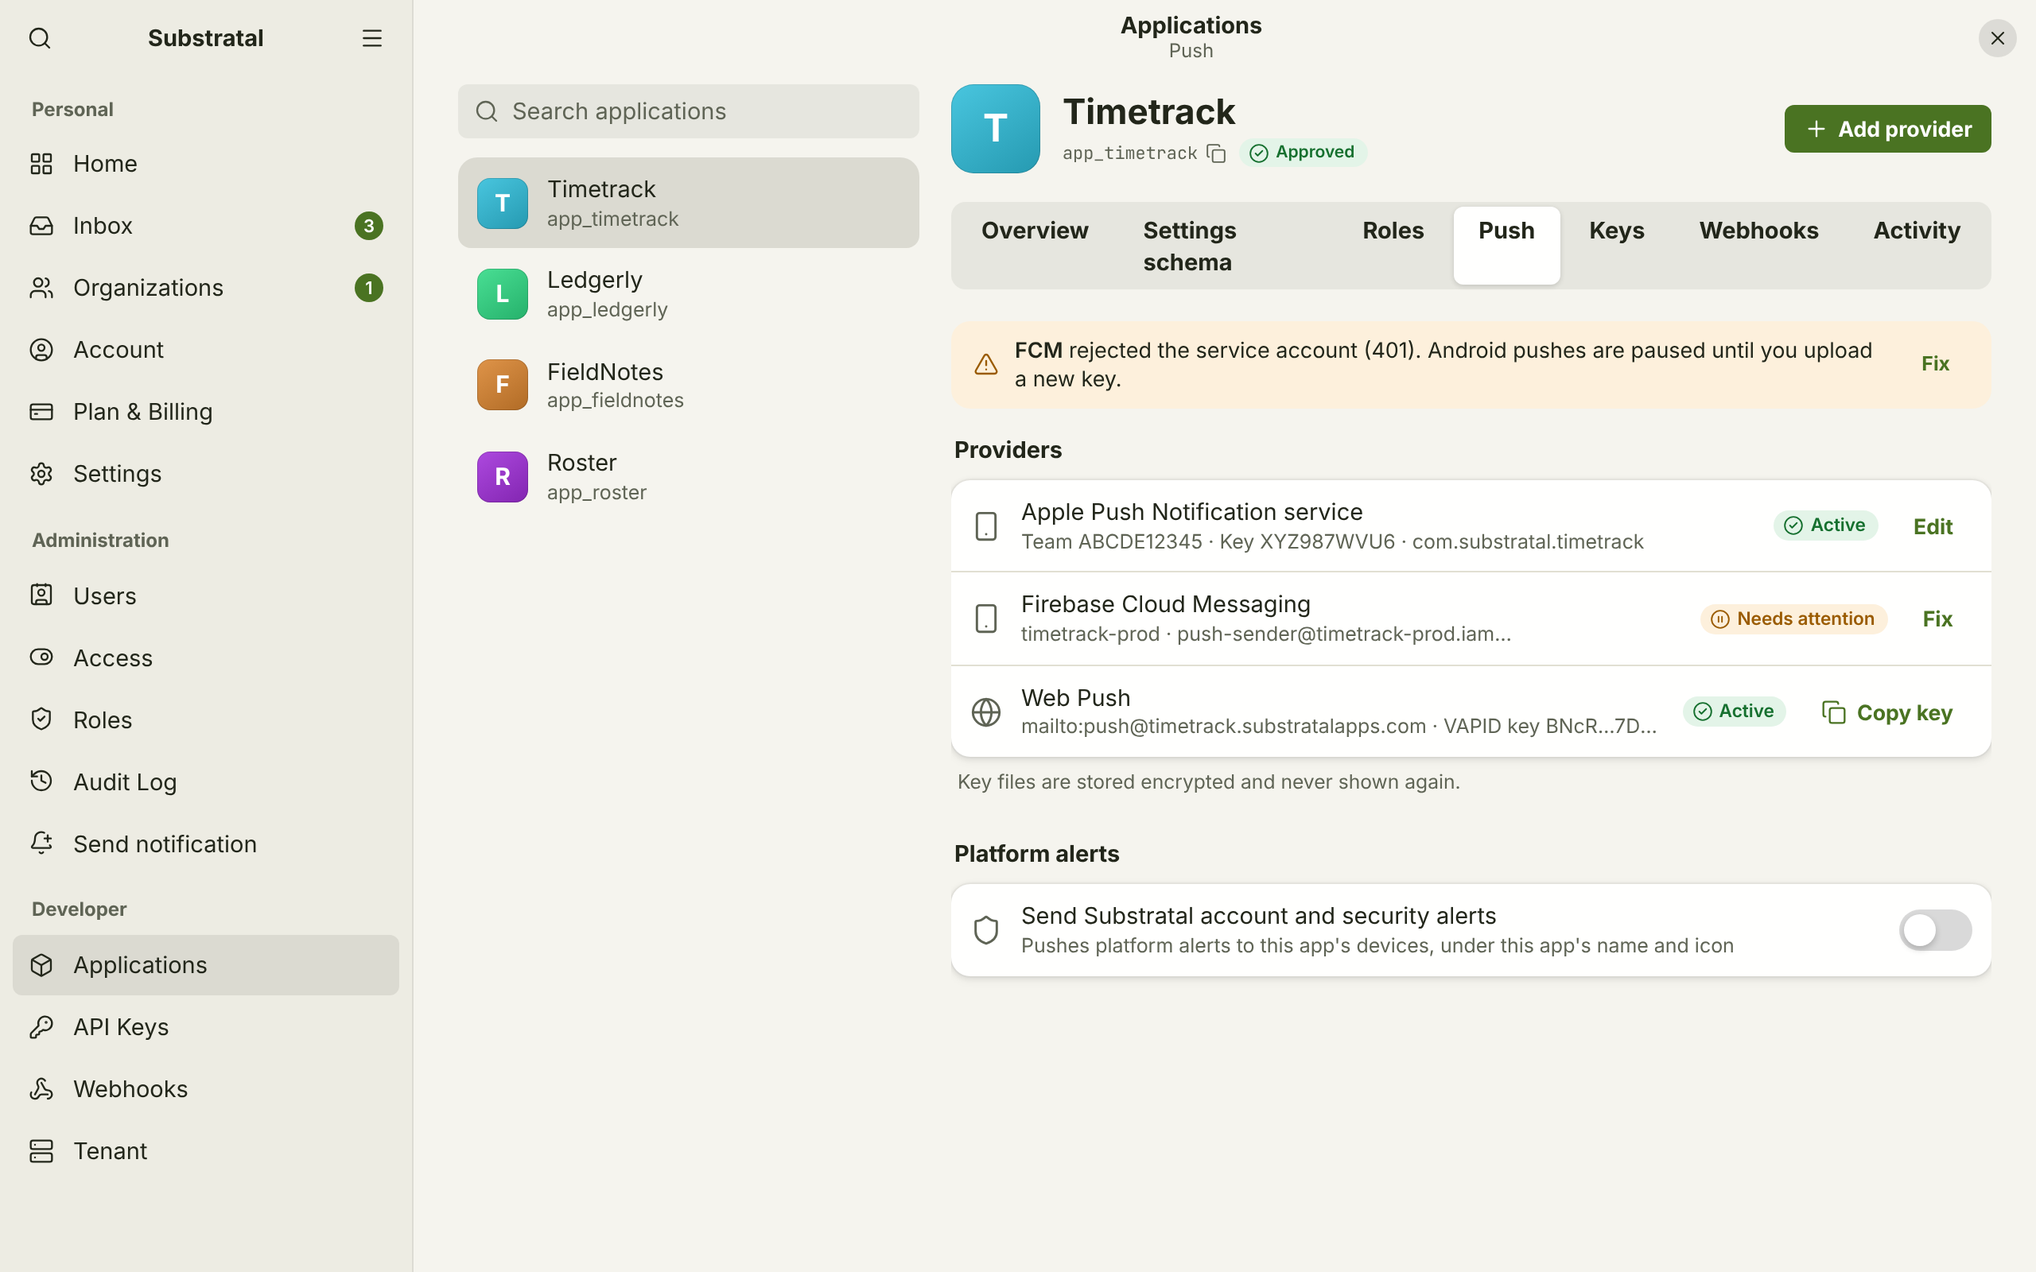Copy the Web Push VAPID key
The height and width of the screenshot is (1272, 2036).
(x=1887, y=712)
